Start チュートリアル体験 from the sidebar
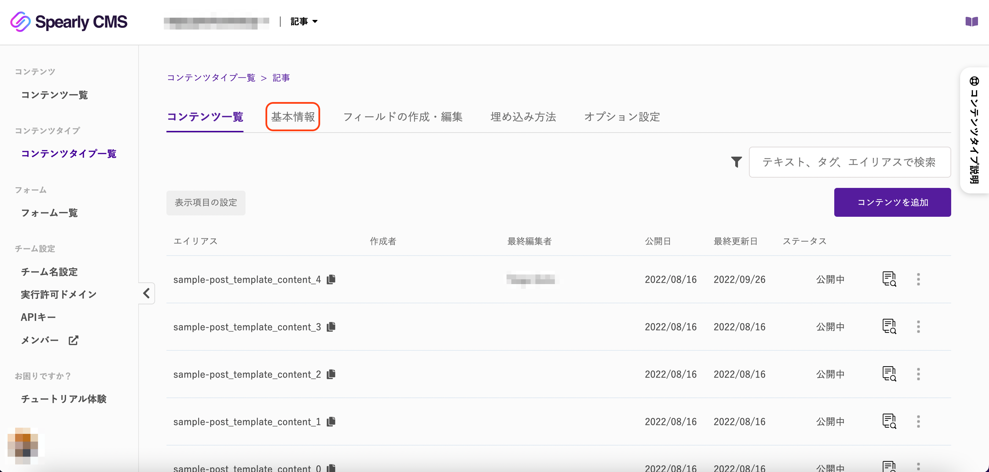This screenshot has height=472, width=989. click(63, 399)
